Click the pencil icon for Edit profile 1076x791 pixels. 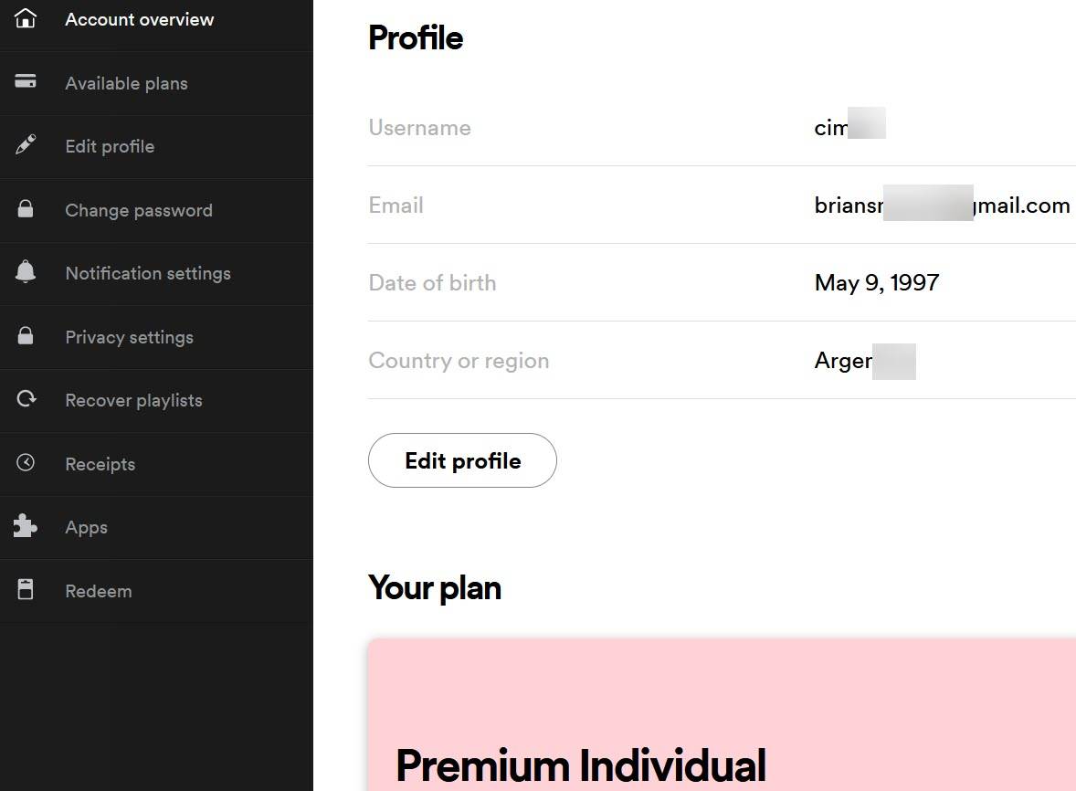click(x=26, y=145)
